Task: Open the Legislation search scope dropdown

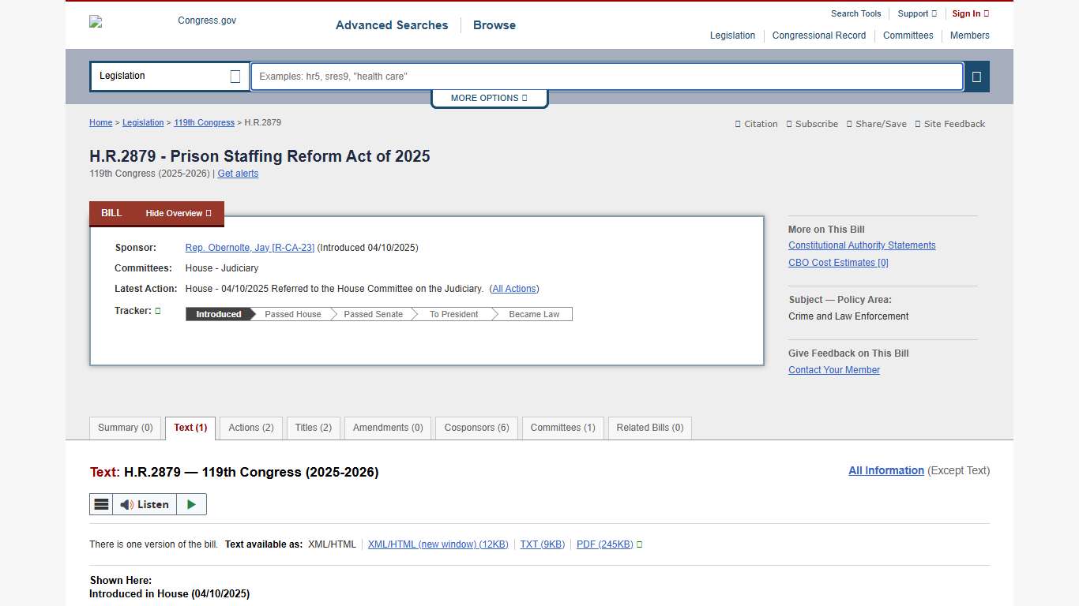Action: point(168,77)
